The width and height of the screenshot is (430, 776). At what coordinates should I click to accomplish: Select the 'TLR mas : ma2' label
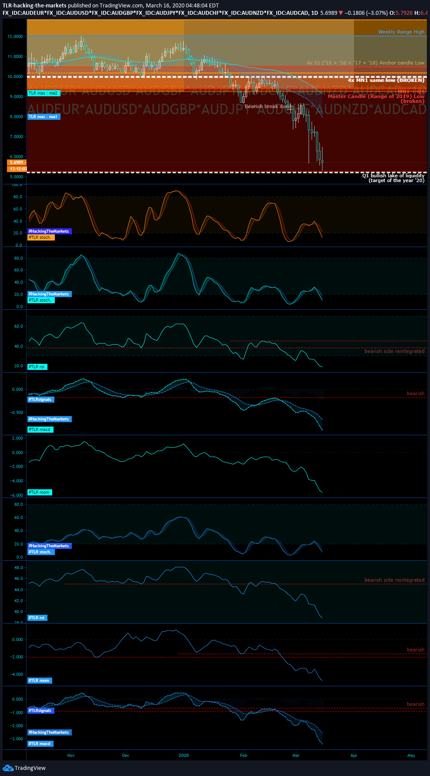point(43,93)
